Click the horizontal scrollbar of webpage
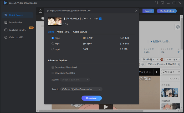Screen dimensions: 184x113 coord(91,111)
